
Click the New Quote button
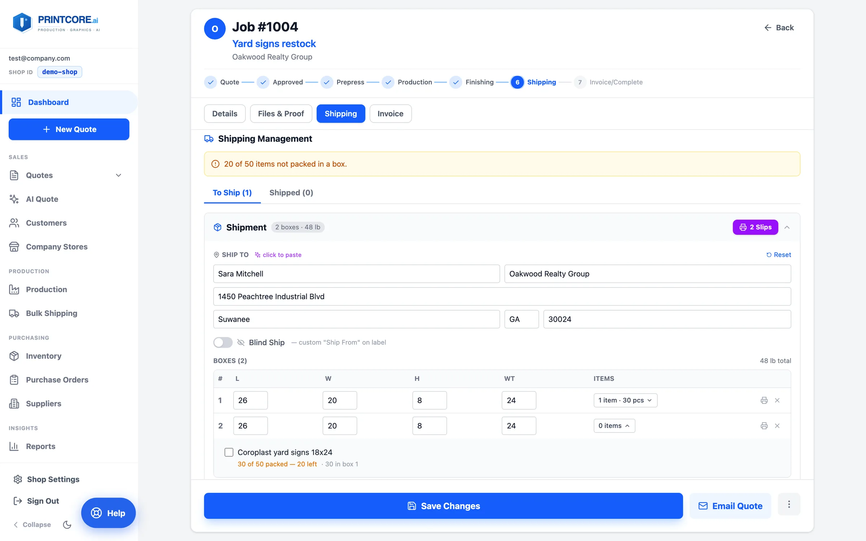[69, 129]
